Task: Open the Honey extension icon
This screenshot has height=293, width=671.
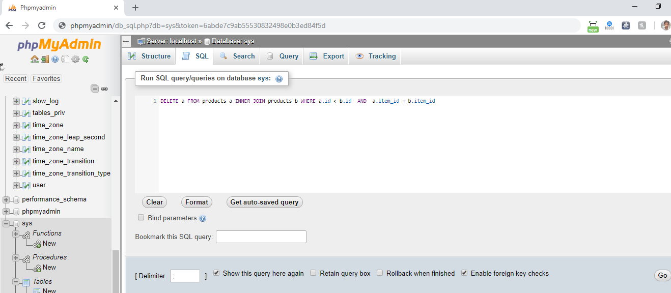Action: (642, 25)
